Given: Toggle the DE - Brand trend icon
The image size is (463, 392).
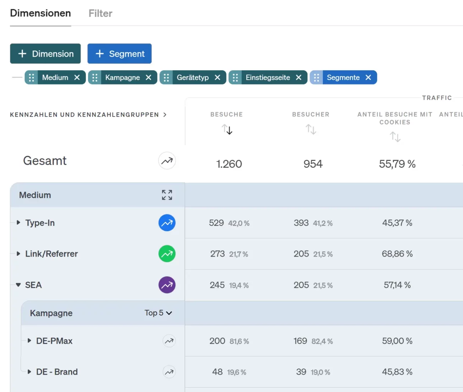Looking at the screenshot, I should click(169, 372).
